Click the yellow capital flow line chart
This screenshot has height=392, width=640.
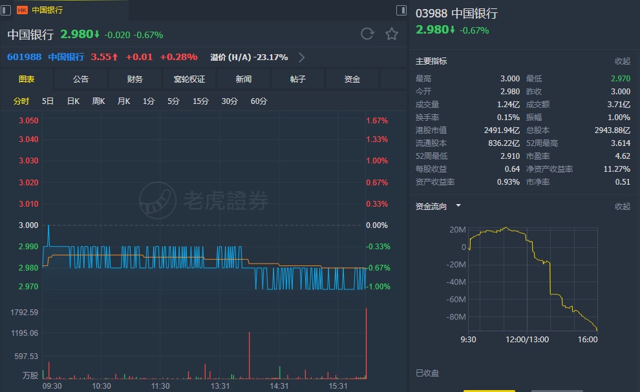tap(533, 279)
